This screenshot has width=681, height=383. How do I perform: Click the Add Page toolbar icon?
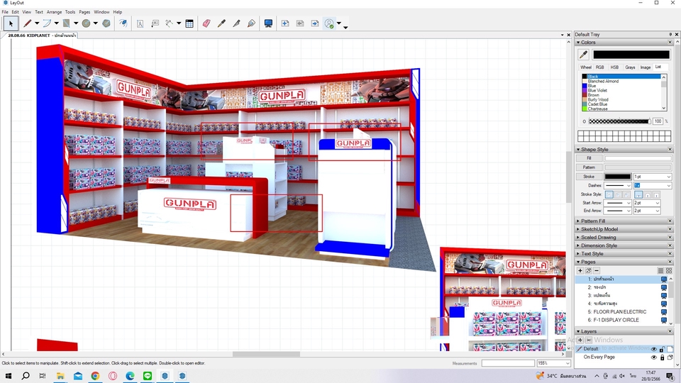(285, 23)
